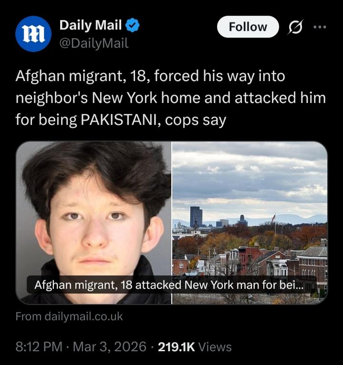Select the Daily Mail display name
The width and height of the screenshot is (343, 365).
[91, 25]
